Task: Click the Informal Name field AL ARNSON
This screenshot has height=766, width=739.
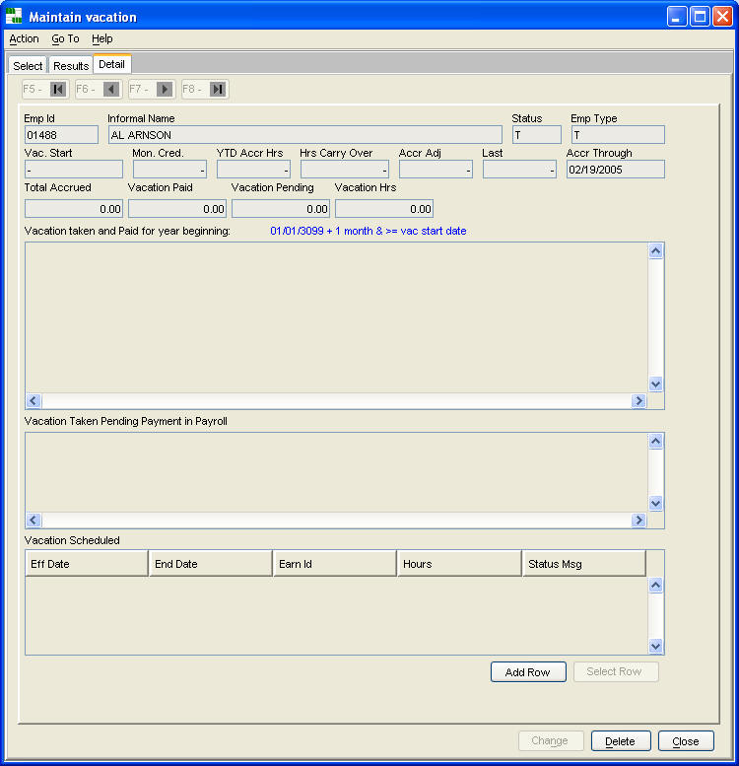Action: (x=305, y=135)
